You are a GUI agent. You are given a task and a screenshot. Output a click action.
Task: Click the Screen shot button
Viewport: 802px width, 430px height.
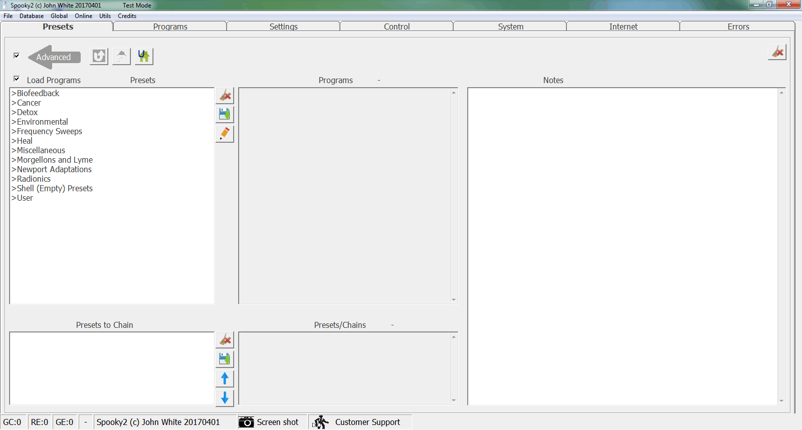coord(269,422)
